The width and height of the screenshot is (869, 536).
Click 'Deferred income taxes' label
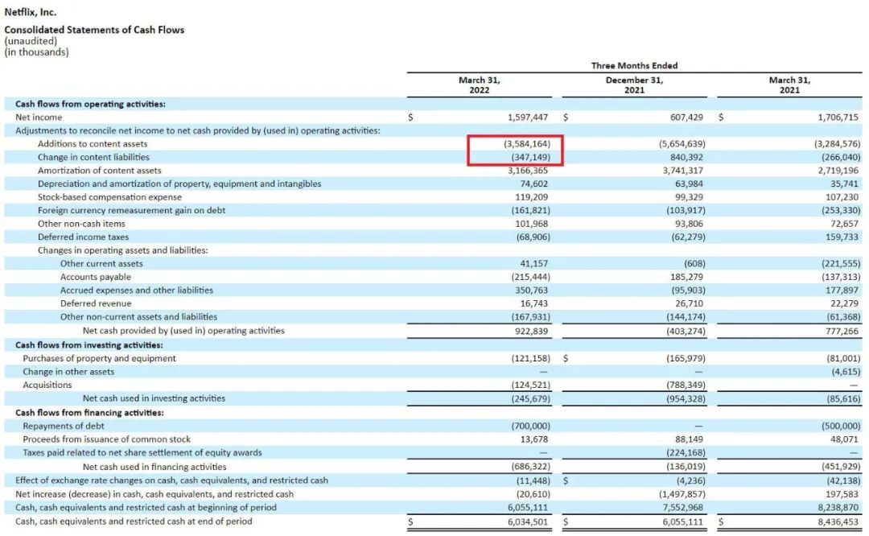[x=83, y=237]
